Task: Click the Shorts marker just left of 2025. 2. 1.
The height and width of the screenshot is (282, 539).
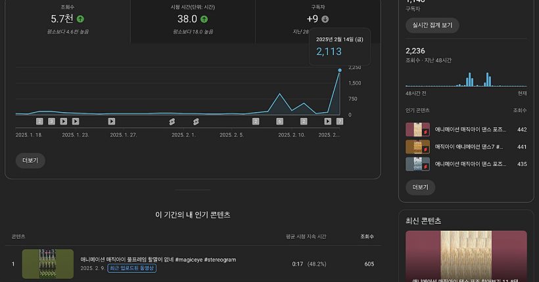Action: click(172, 121)
